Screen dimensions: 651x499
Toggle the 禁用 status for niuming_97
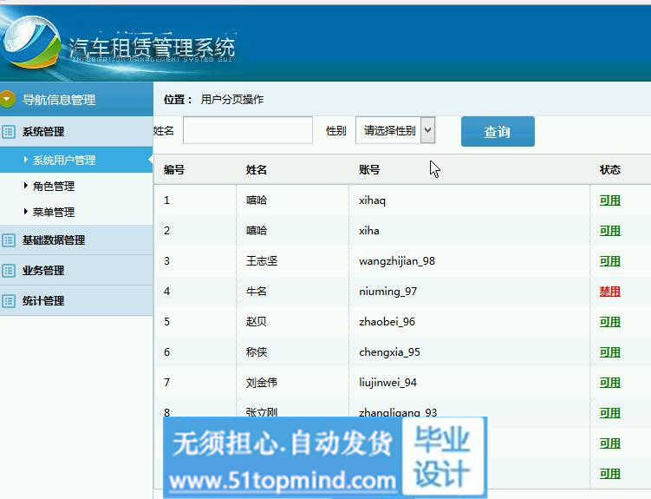tap(609, 292)
